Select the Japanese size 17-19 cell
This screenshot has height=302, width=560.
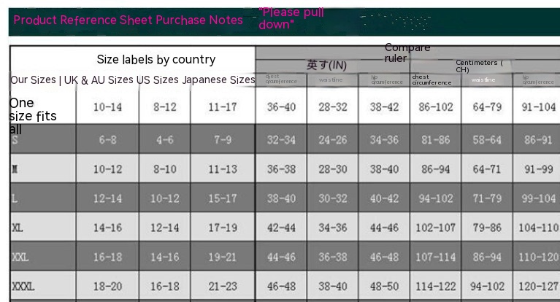click(x=223, y=228)
